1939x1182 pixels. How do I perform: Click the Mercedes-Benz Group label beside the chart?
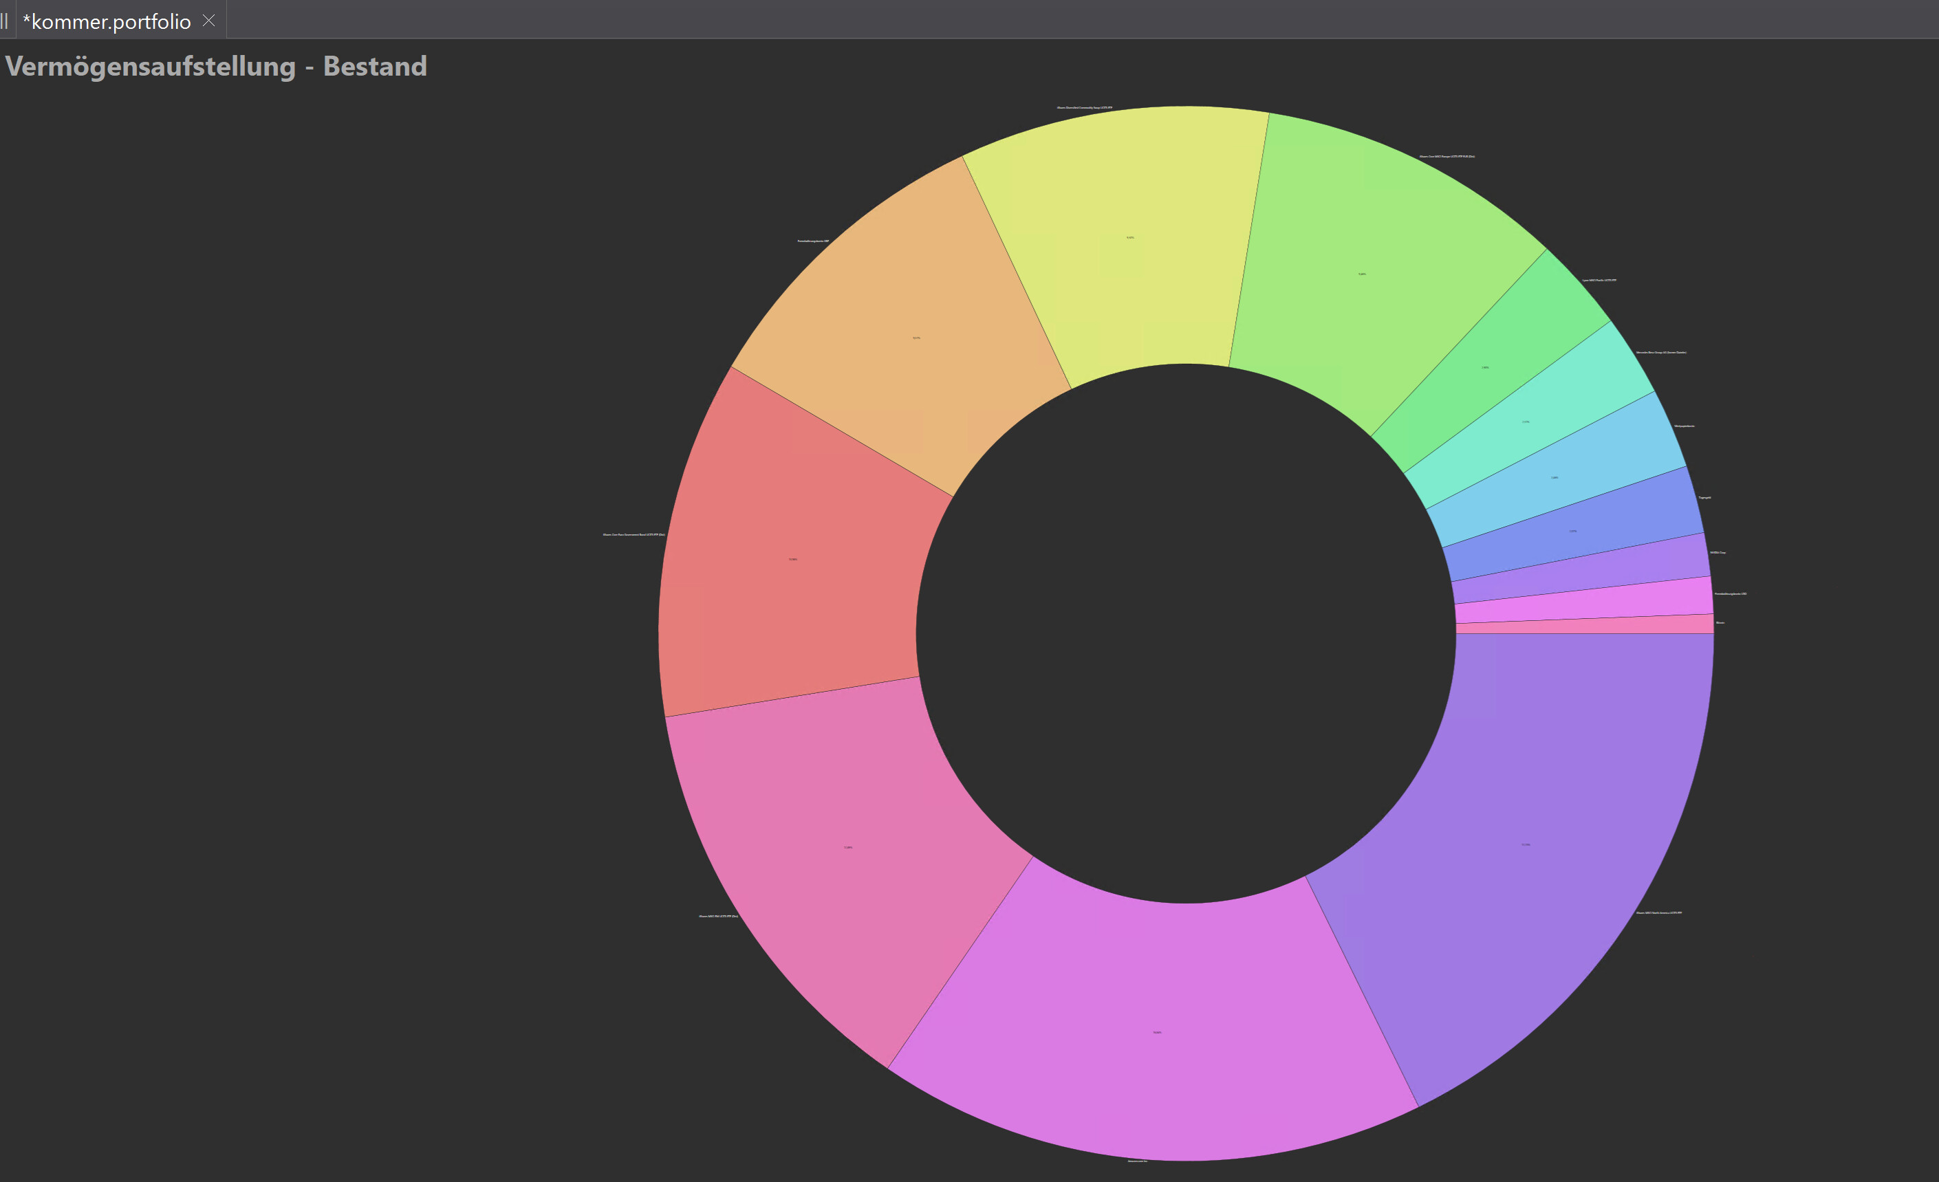(x=1660, y=352)
